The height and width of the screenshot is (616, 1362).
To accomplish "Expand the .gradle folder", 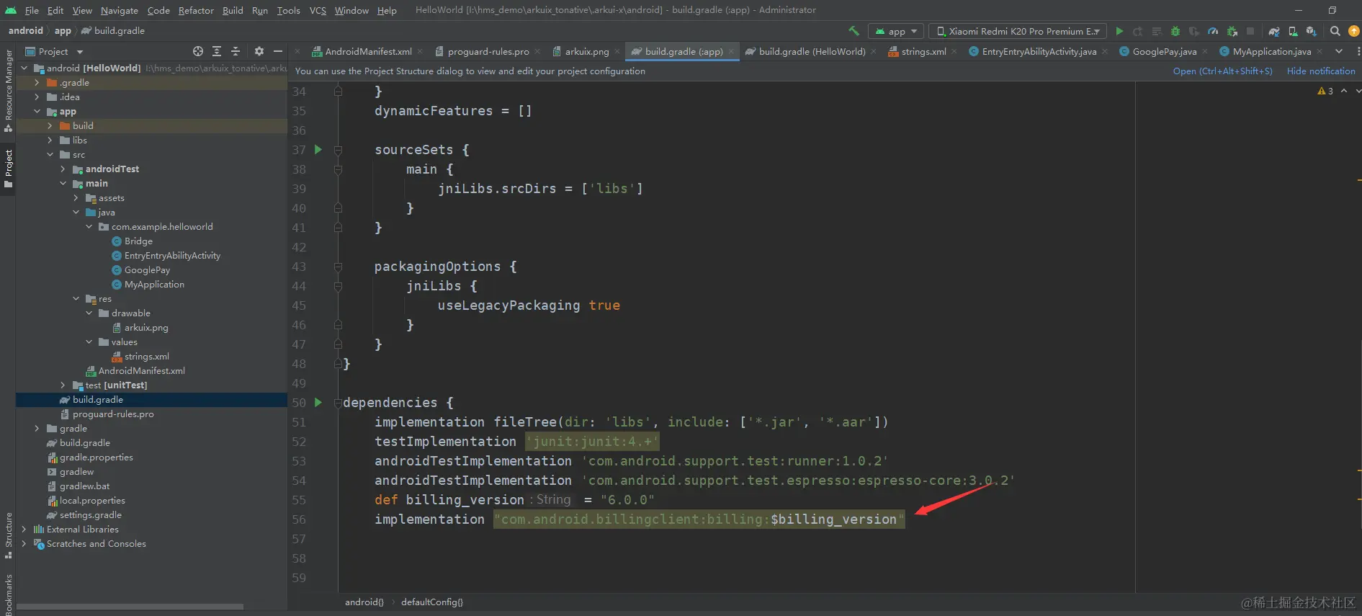I will tap(37, 83).
